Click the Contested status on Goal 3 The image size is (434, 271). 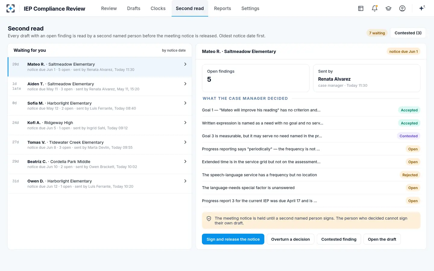tap(408, 136)
